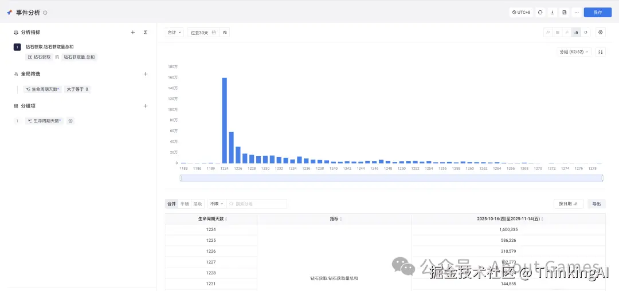Click the right handle of chart range slider
This screenshot has width=619, height=291.
[602, 178]
